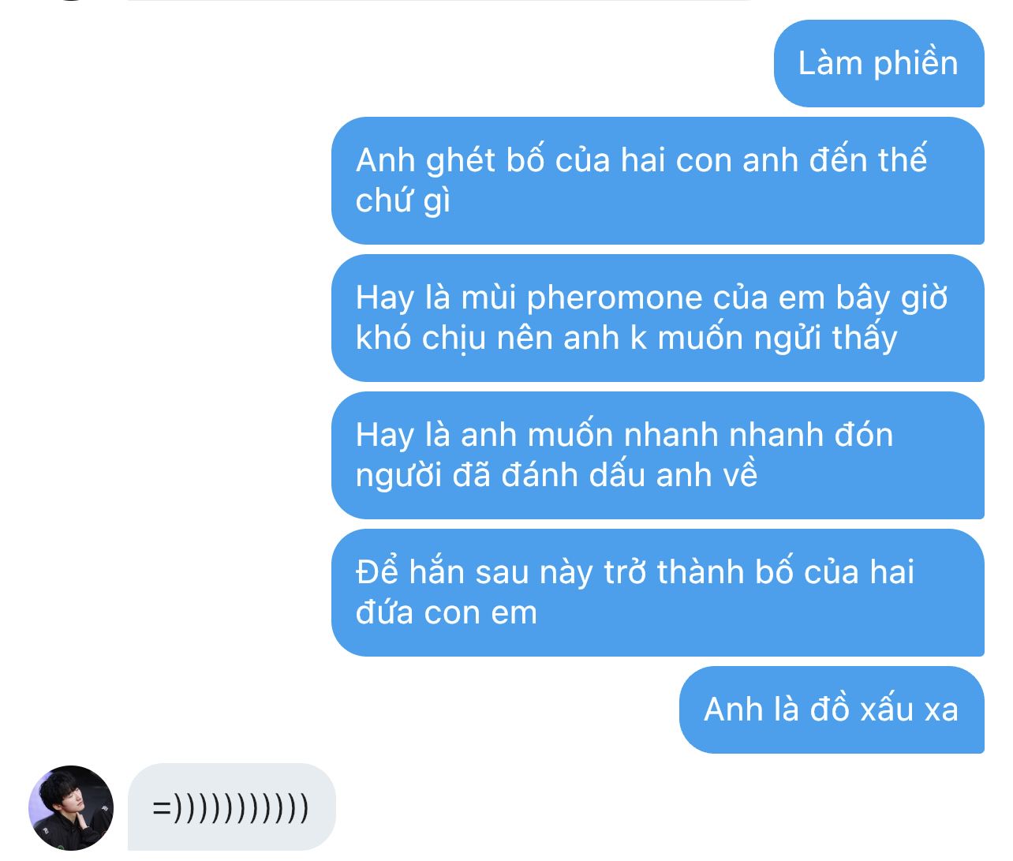Click the words 'xấu xa' in the last sent message
Screen dimensions: 1013x861
(x=909, y=709)
